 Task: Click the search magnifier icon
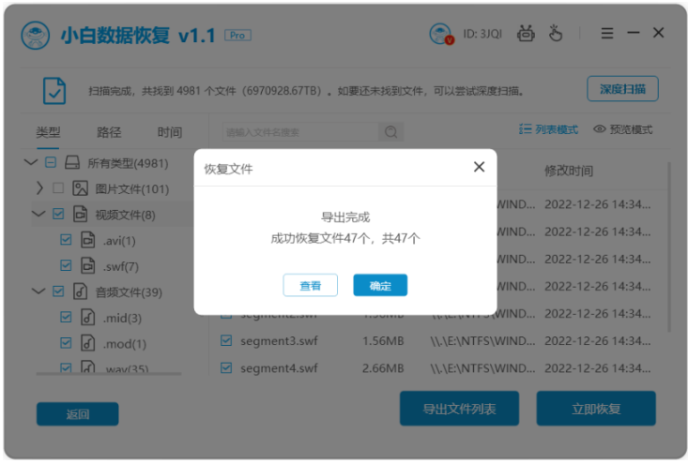coord(390,132)
